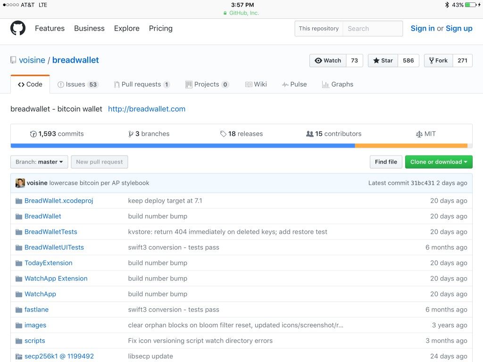This screenshot has width=483, height=362.
Task: Click the folder icon beside BreadWalletTests
Action: tap(19, 232)
